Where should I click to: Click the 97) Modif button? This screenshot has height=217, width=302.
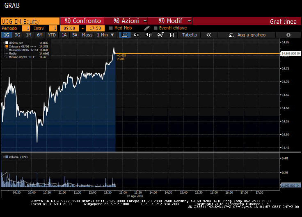(170, 21)
